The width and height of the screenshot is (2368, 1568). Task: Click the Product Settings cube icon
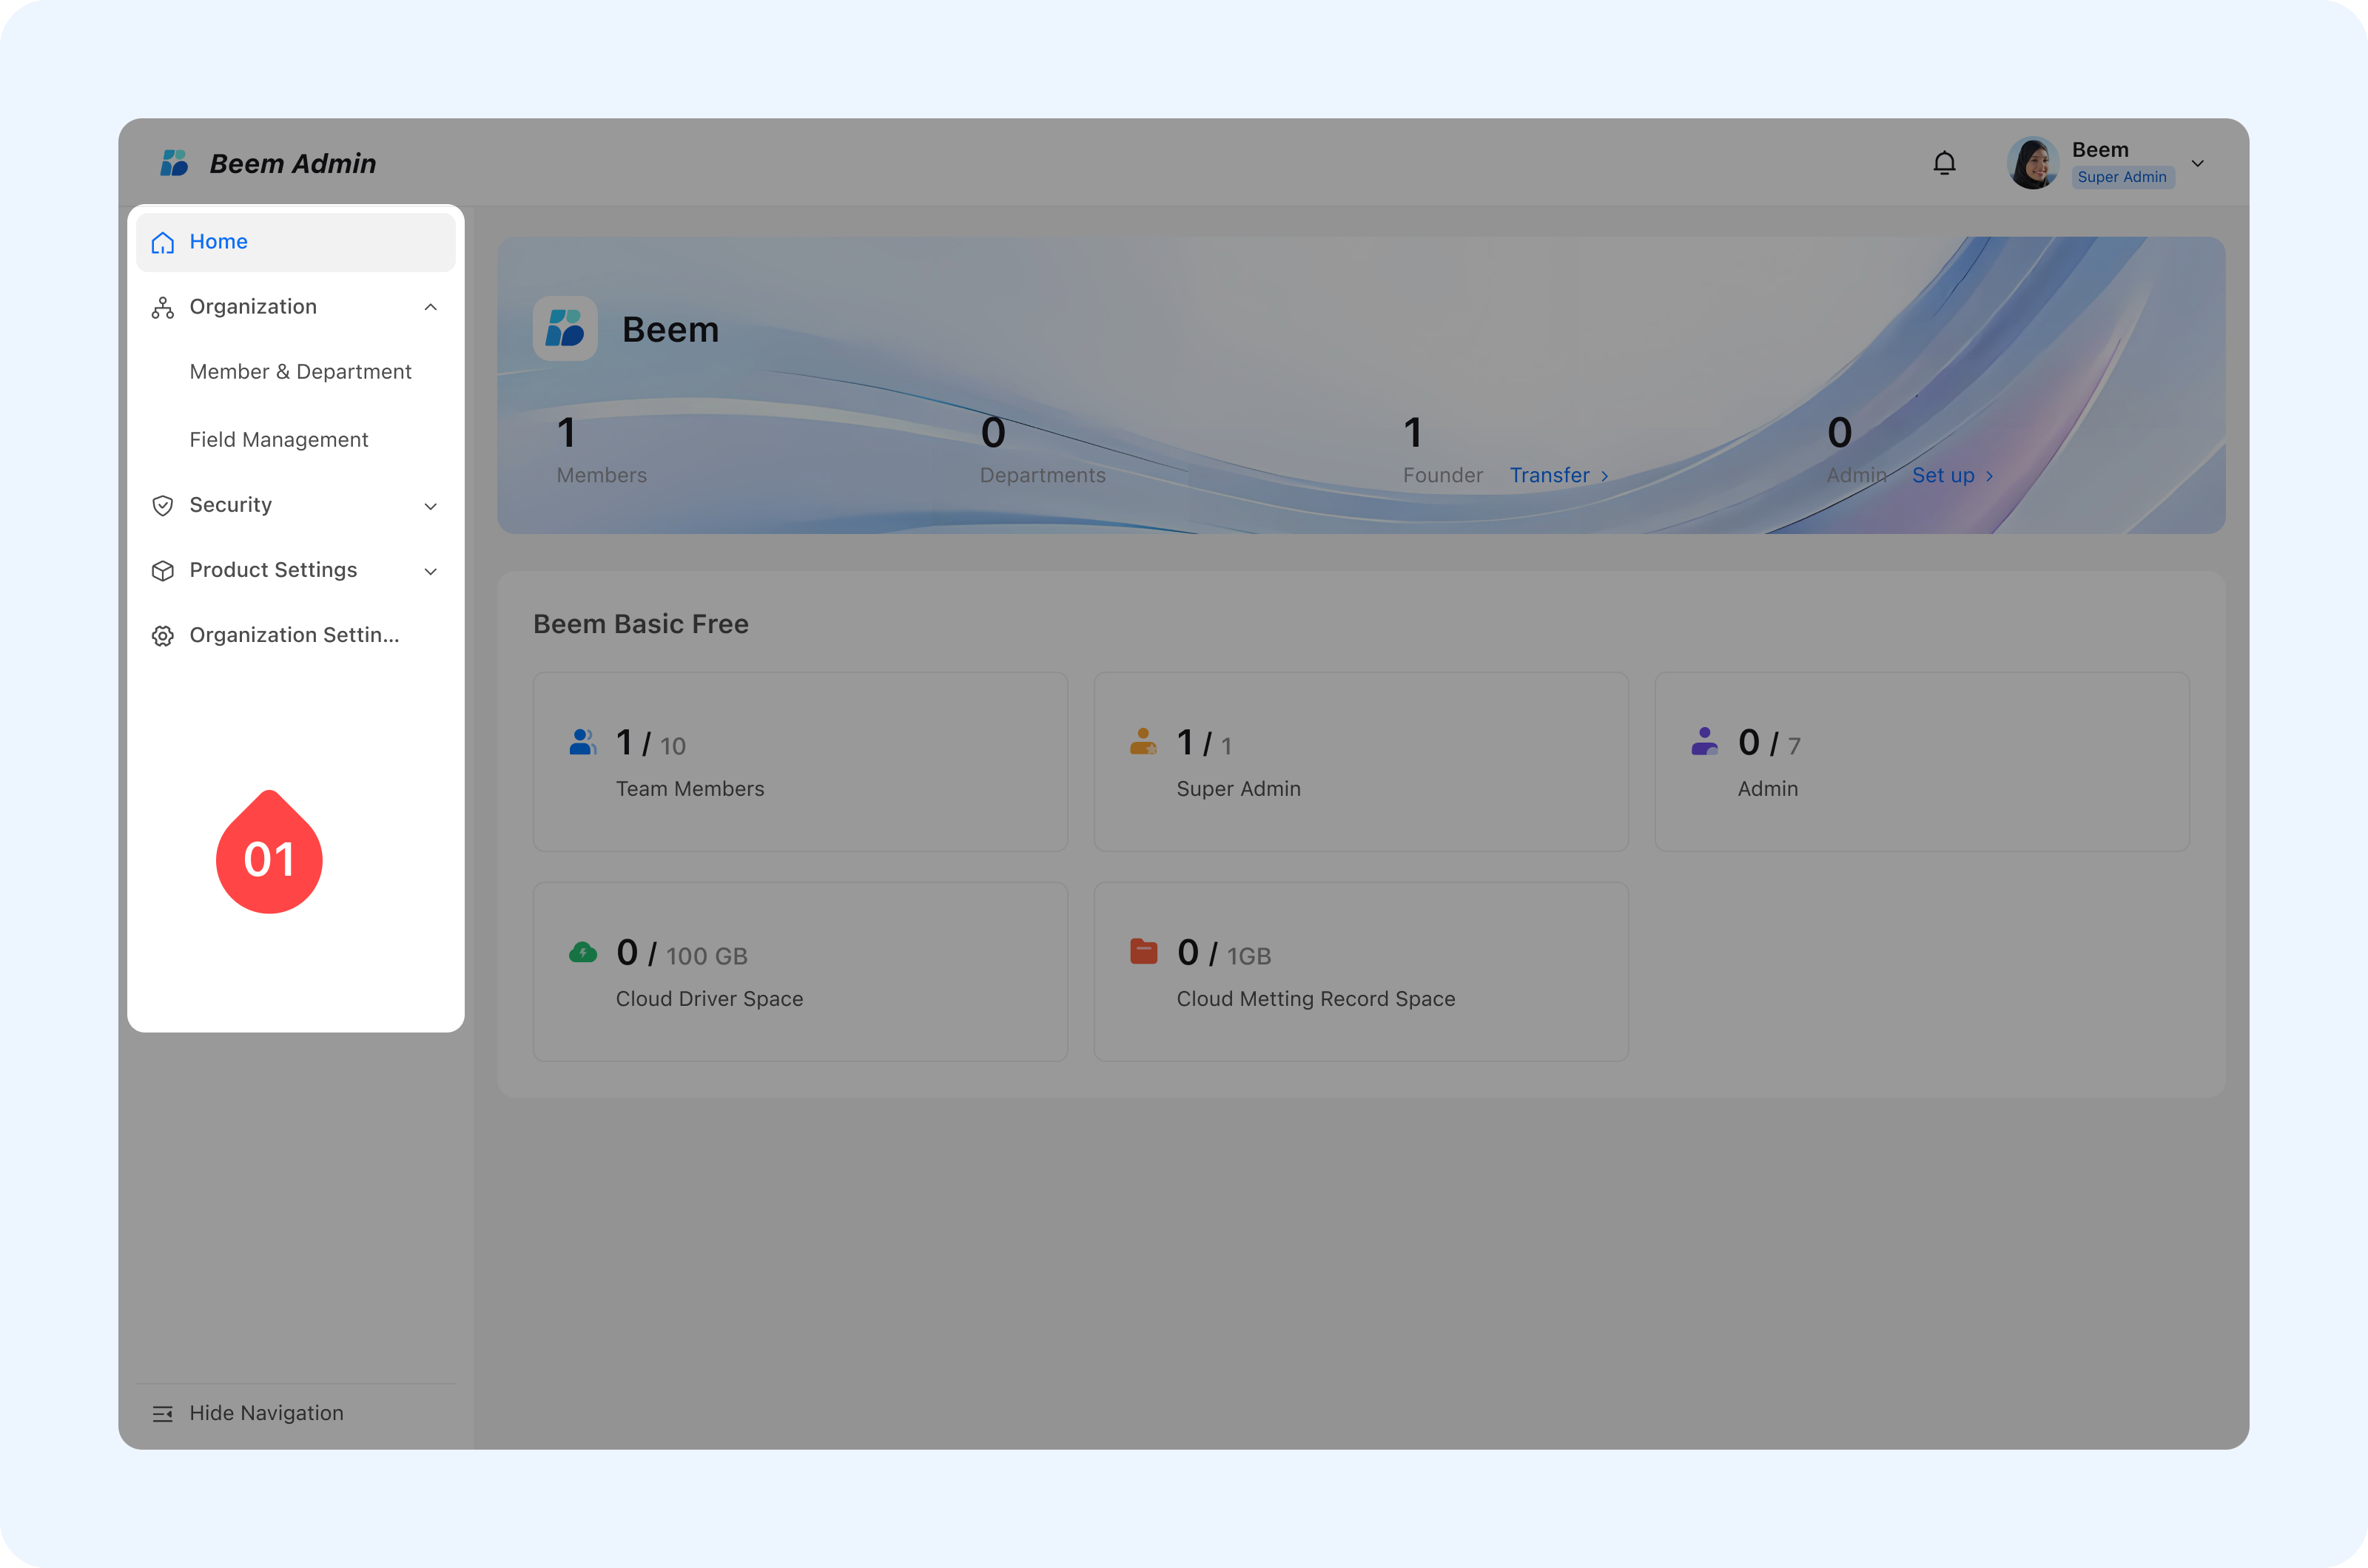tap(163, 571)
